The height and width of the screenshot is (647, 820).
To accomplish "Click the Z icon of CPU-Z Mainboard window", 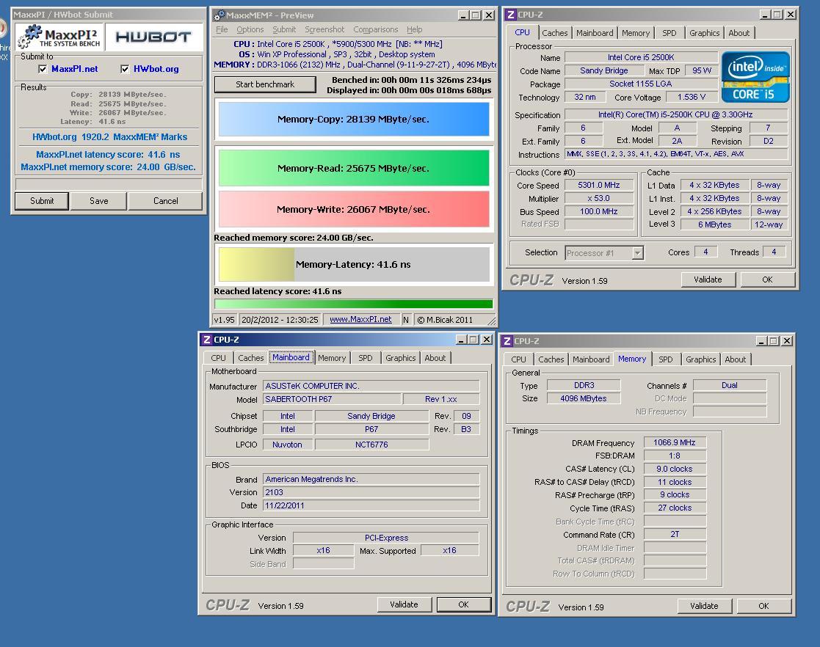I will click(207, 340).
